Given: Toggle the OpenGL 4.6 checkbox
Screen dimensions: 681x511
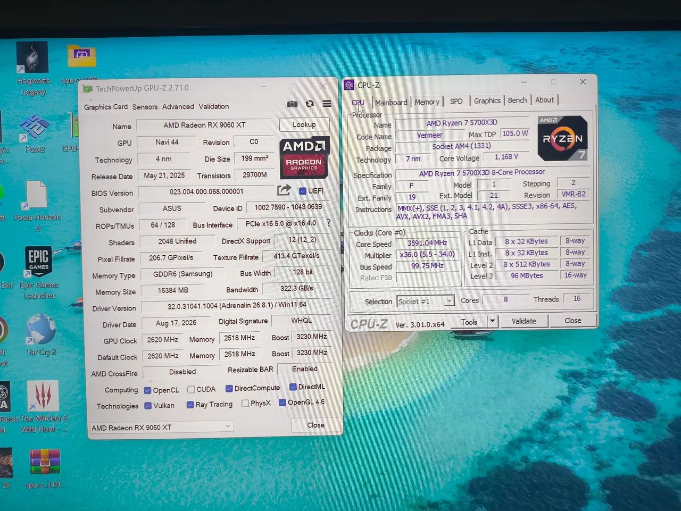Looking at the screenshot, I should pos(283,403).
